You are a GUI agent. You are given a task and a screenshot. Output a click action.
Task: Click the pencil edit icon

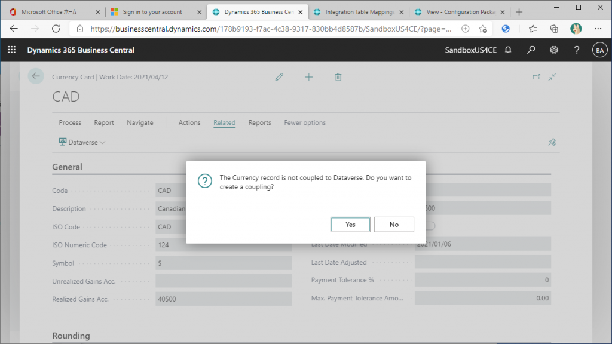[279, 77]
